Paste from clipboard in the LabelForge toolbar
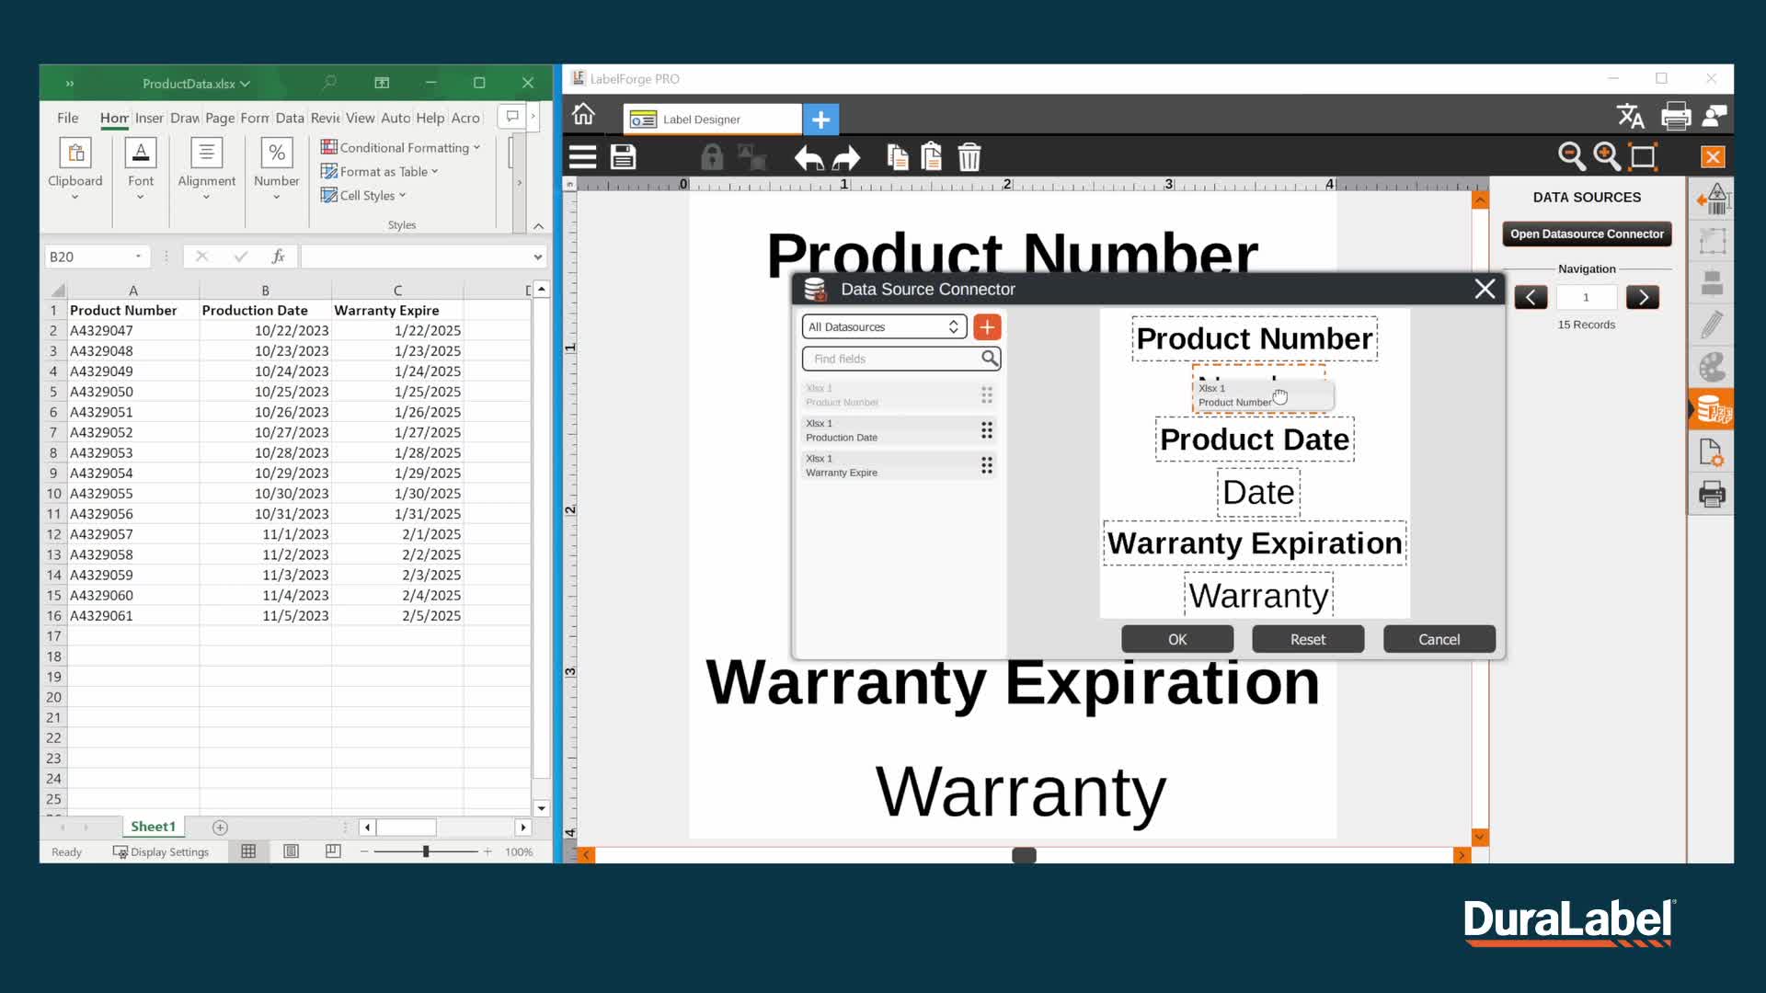The image size is (1766, 993). pyautogui.click(x=931, y=157)
